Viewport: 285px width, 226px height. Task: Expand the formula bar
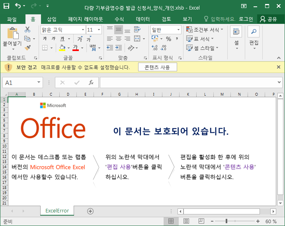[x=279, y=82]
